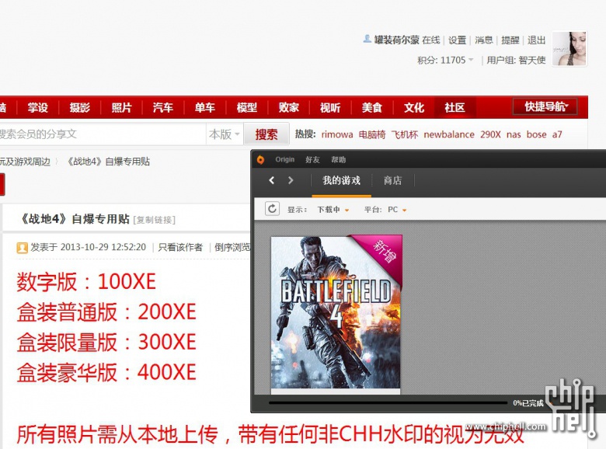Click the post author icon before 发表于
606x449 pixels.
[x=22, y=247]
